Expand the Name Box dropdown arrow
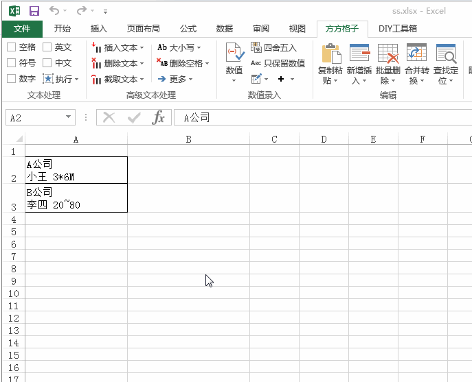The width and height of the screenshot is (472, 382). click(68, 117)
